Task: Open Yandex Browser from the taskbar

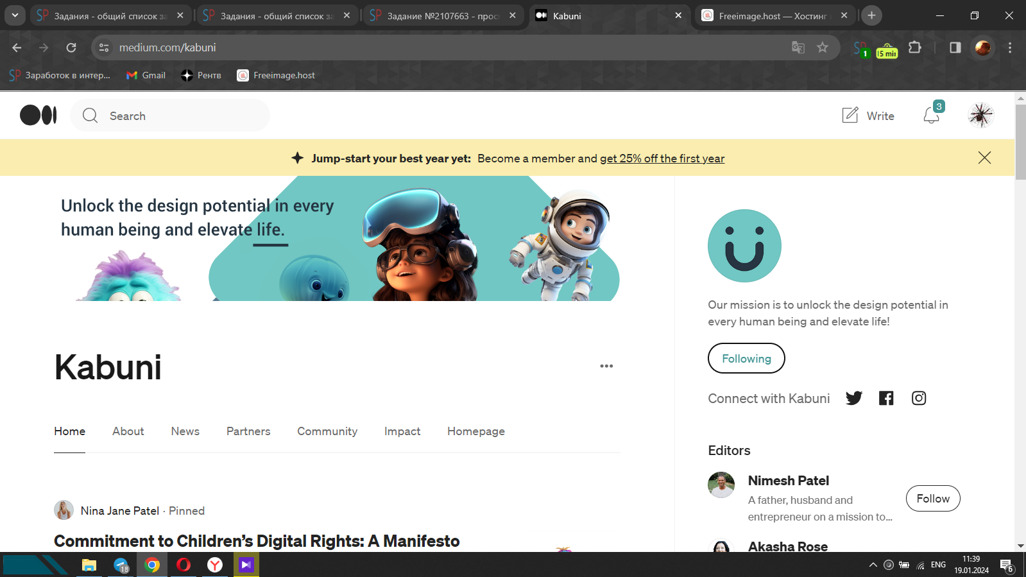Action: pos(215,565)
